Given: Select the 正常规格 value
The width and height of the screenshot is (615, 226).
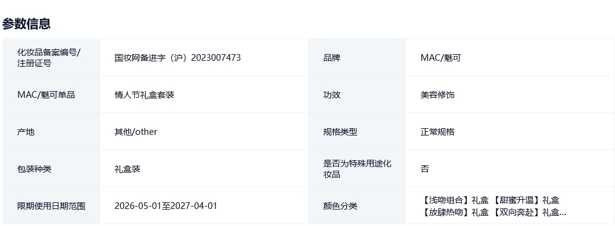Looking at the screenshot, I should pos(438,132).
